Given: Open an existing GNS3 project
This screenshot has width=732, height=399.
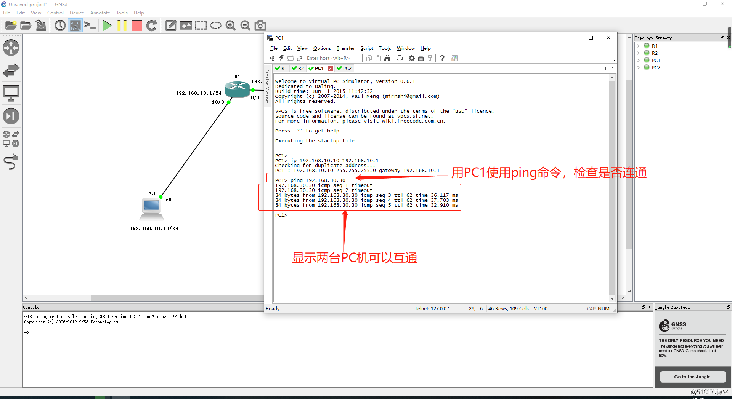Looking at the screenshot, I should point(26,26).
